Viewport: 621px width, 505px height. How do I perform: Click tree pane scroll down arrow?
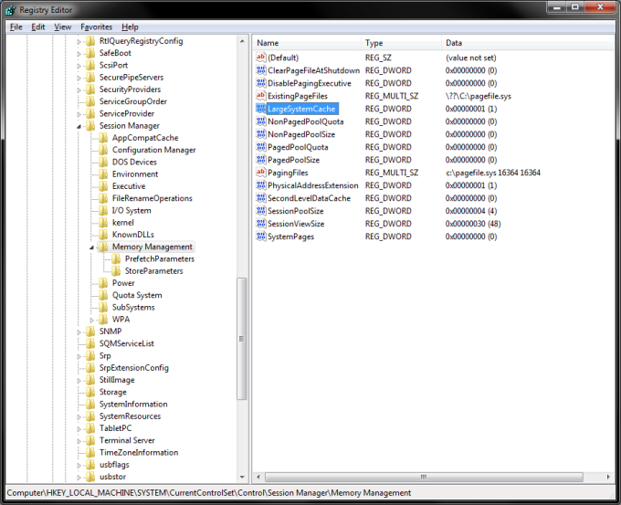pos(242,478)
